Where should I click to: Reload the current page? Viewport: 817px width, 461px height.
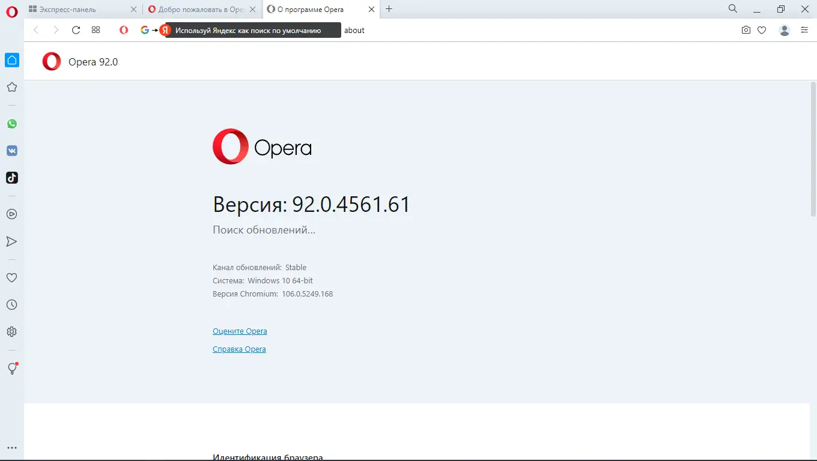click(x=76, y=30)
